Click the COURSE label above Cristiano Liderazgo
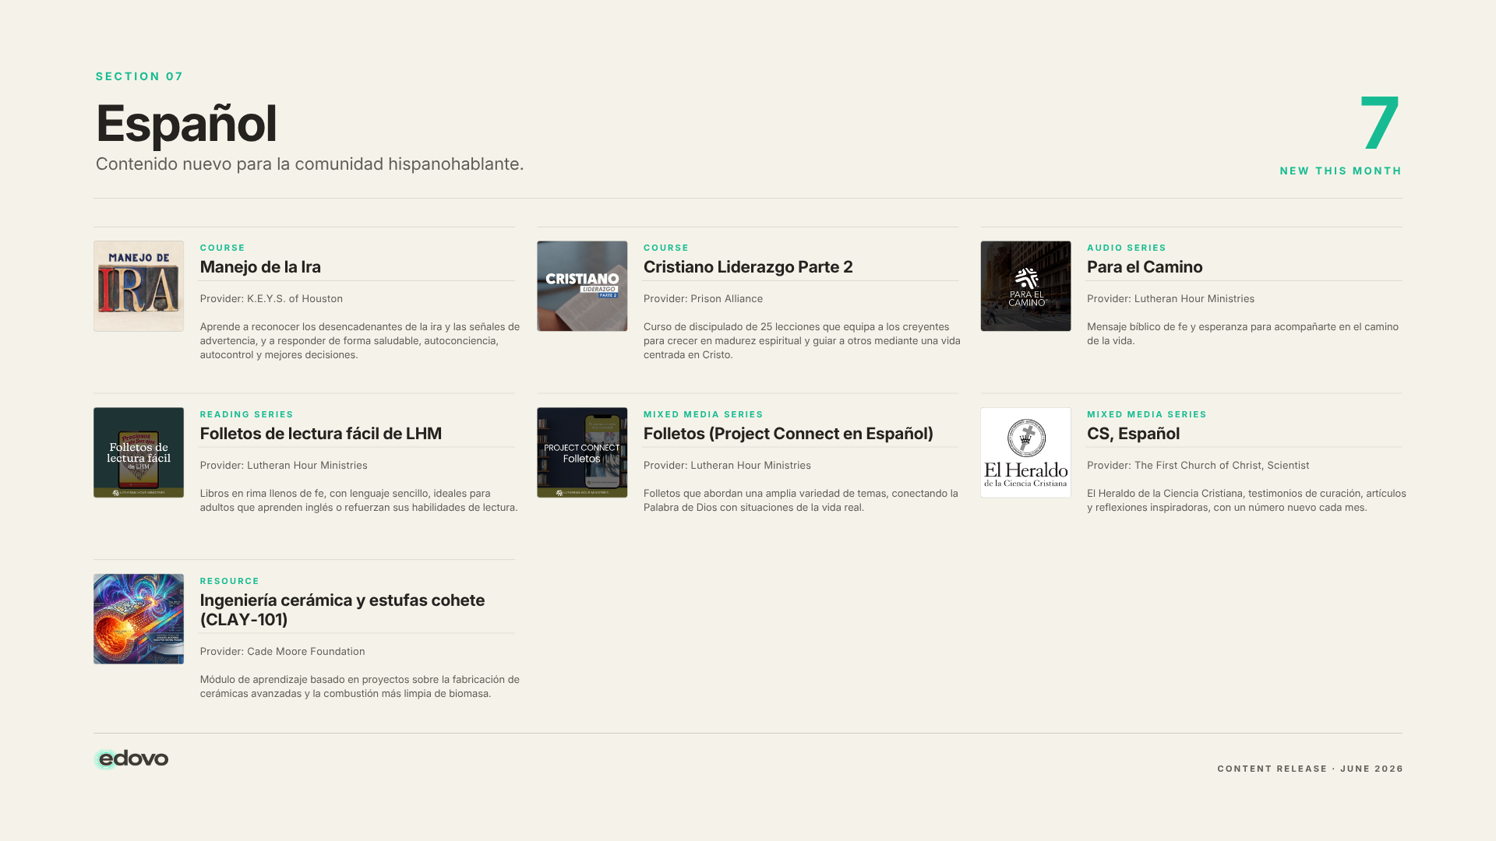Image resolution: width=1496 pixels, height=841 pixels. coord(666,248)
